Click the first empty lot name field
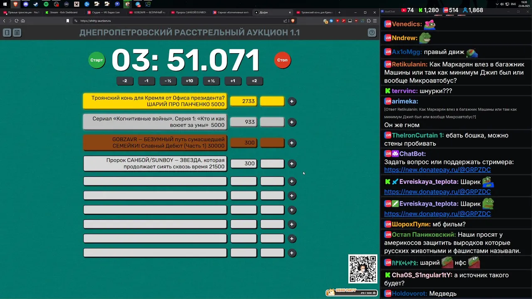Viewport: 532px width, 299px height. (x=155, y=181)
